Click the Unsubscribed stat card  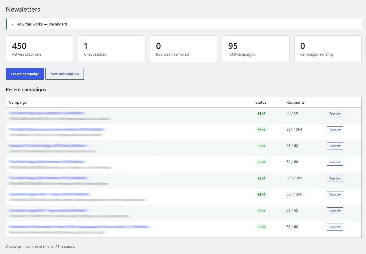(112, 49)
